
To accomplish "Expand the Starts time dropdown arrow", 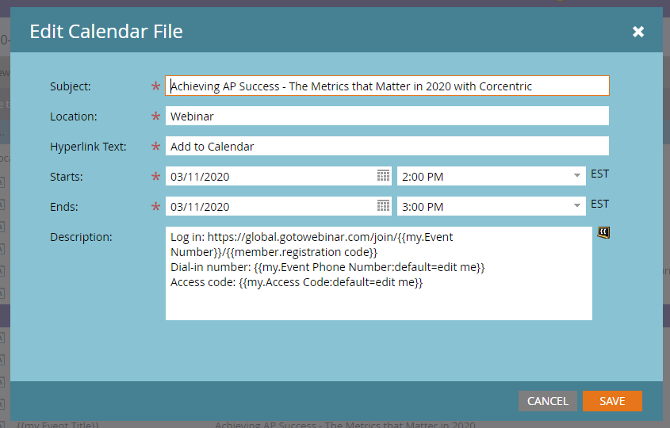I will tap(578, 176).
